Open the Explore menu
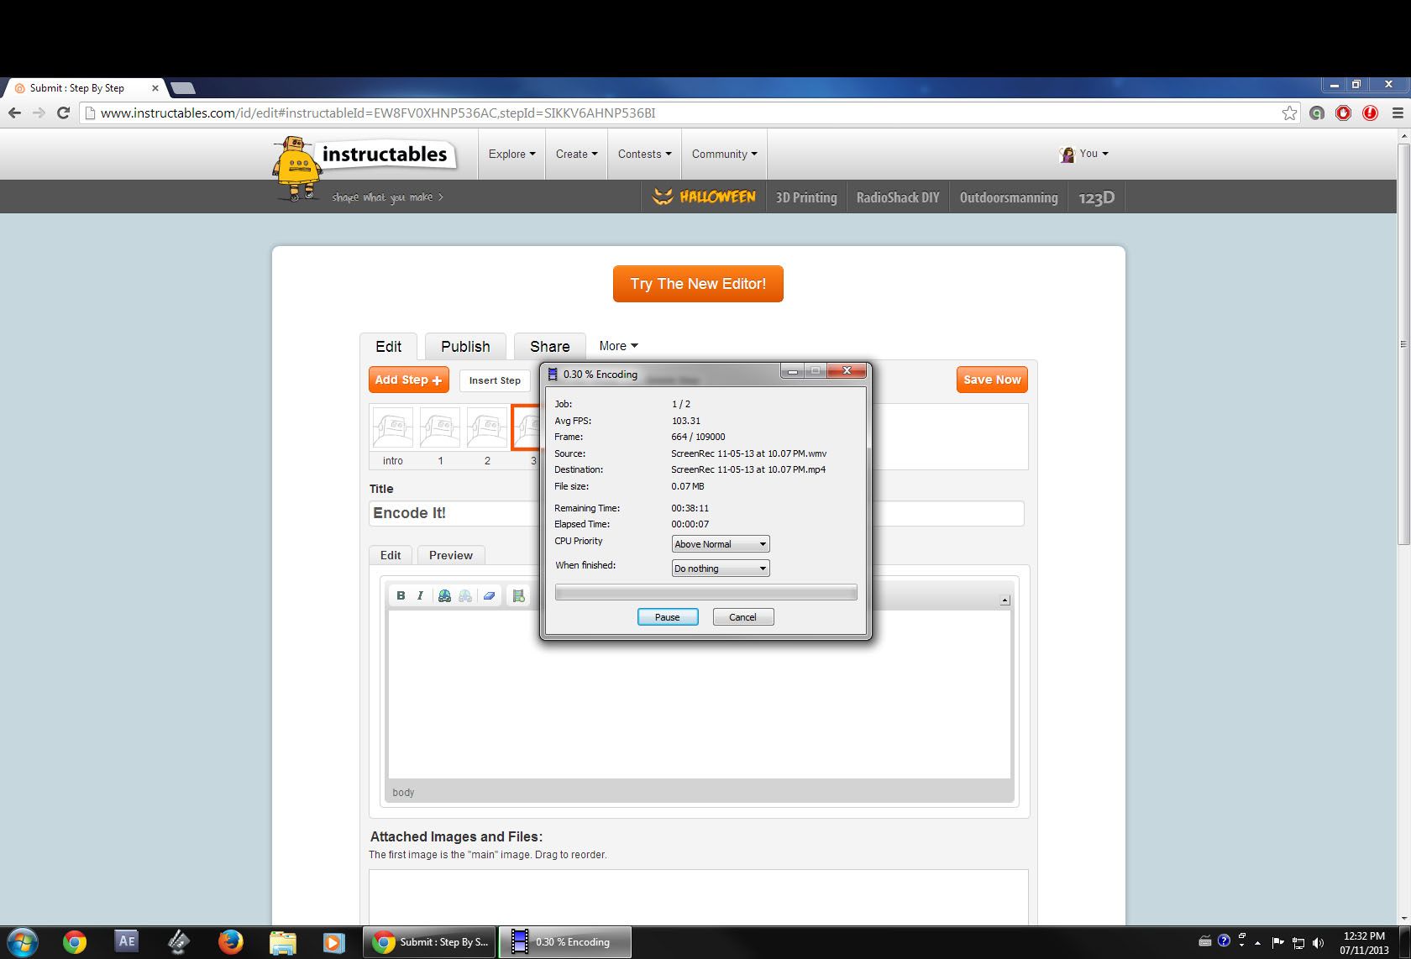This screenshot has height=959, width=1411. 511,154
